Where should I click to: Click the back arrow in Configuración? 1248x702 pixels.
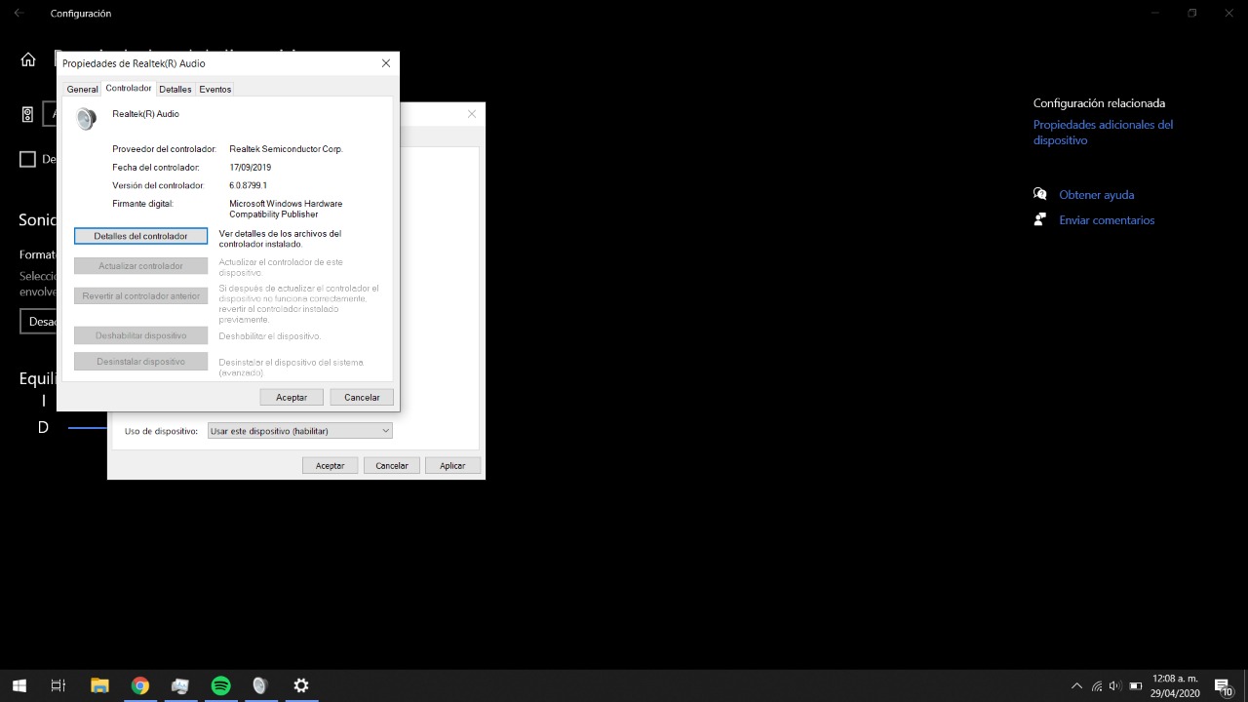(x=19, y=13)
